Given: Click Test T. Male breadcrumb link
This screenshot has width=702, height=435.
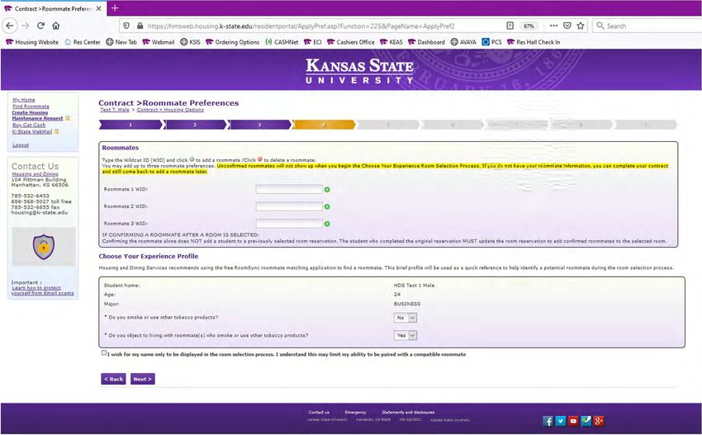Looking at the screenshot, I should pos(115,110).
